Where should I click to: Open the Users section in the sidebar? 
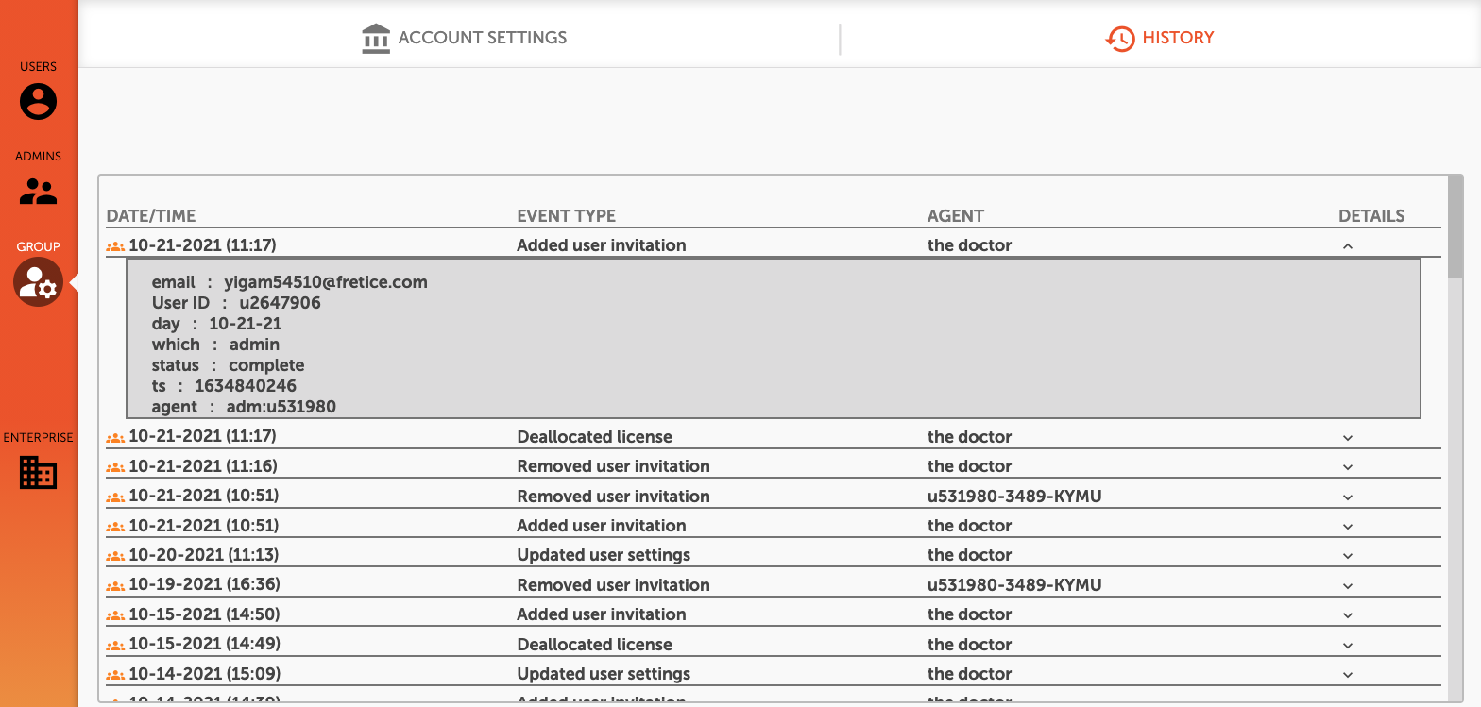click(x=38, y=101)
